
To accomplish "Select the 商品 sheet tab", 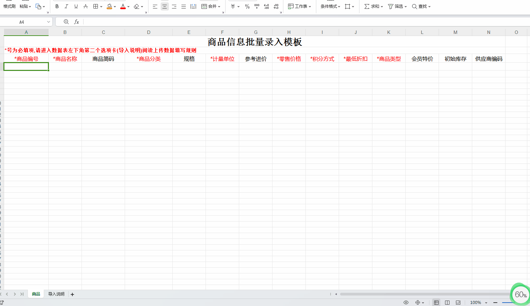I will pos(36,294).
